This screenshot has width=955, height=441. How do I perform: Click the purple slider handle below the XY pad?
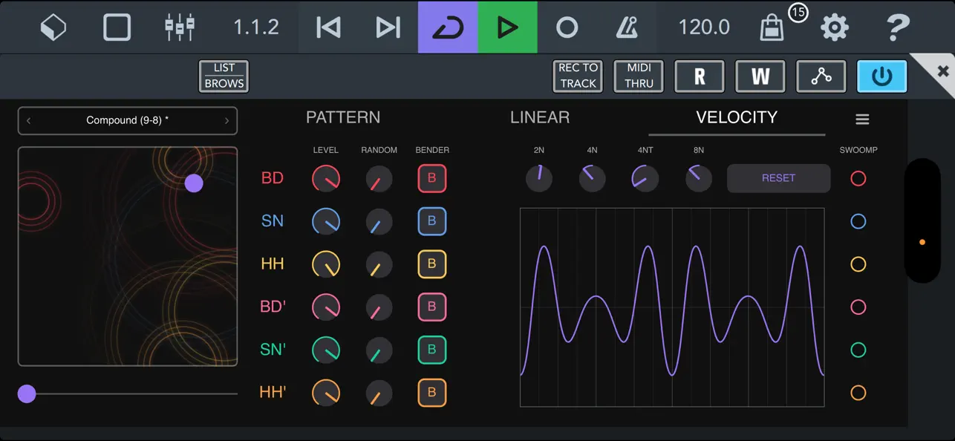[27, 393]
